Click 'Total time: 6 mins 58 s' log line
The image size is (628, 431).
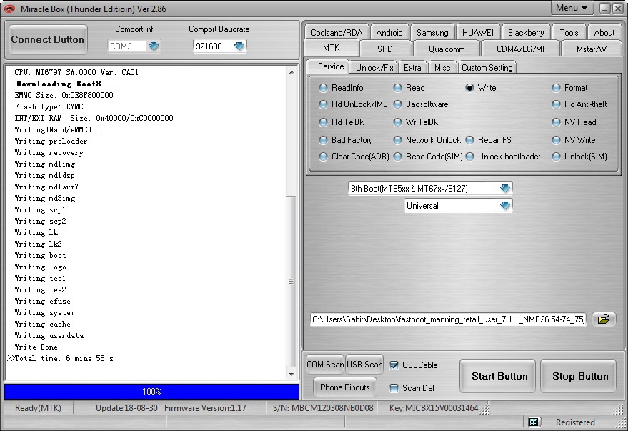point(64,358)
